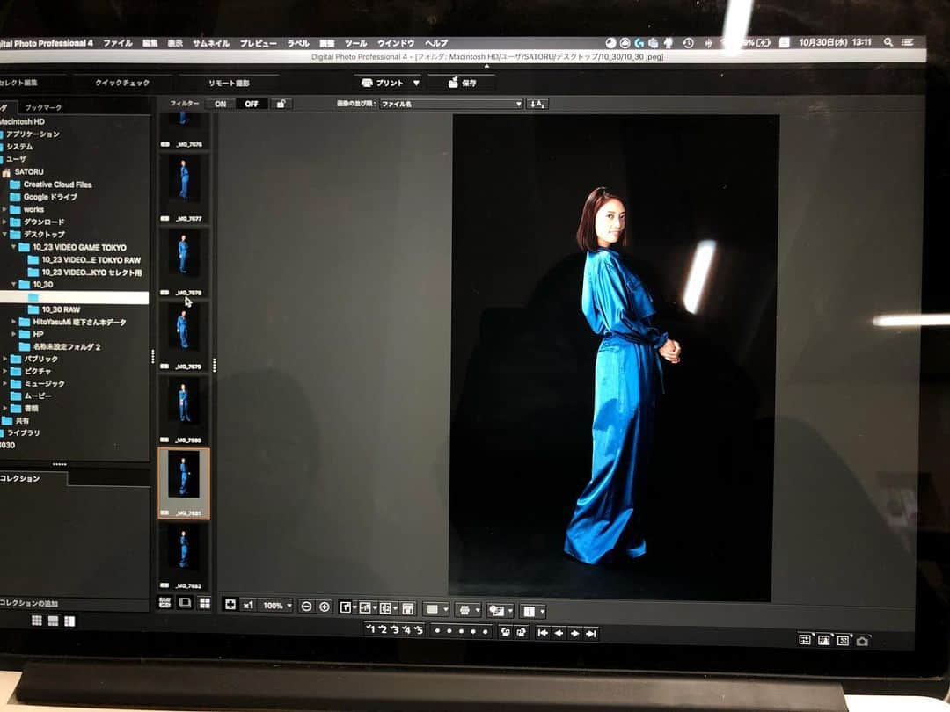Expand the ダウンロード folder
950x712 pixels.
[5, 222]
